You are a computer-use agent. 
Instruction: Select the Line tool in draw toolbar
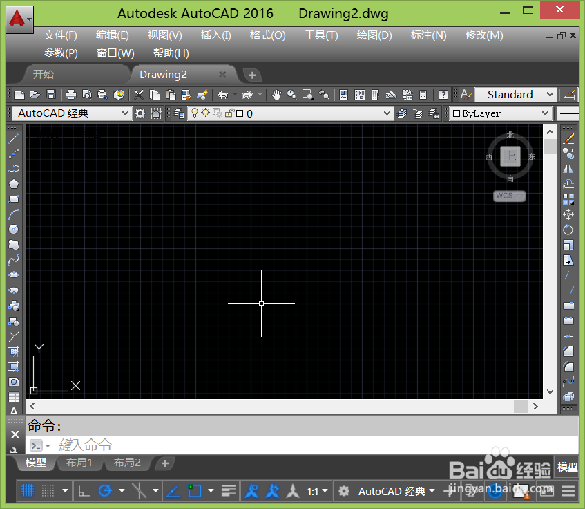14,138
